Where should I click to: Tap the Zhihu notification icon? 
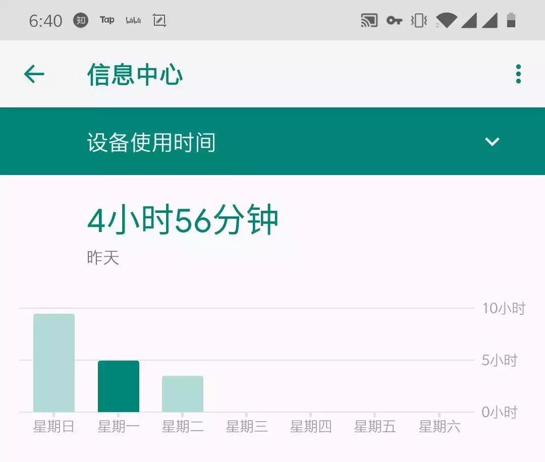point(80,20)
